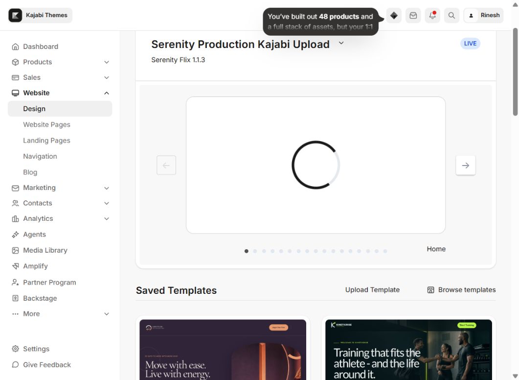Click the Browse templates link text
519x380 pixels.
[x=467, y=290]
